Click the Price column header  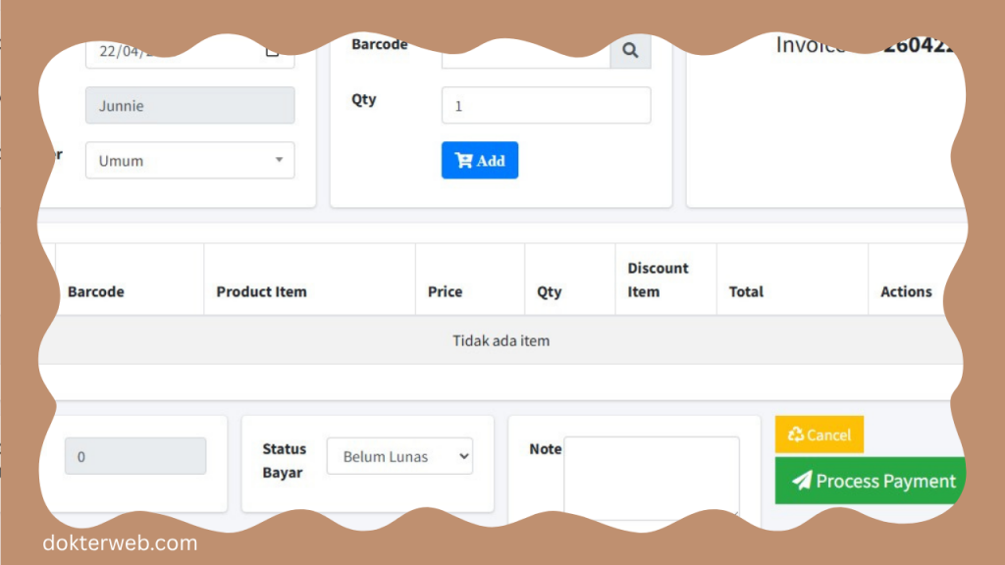445,291
